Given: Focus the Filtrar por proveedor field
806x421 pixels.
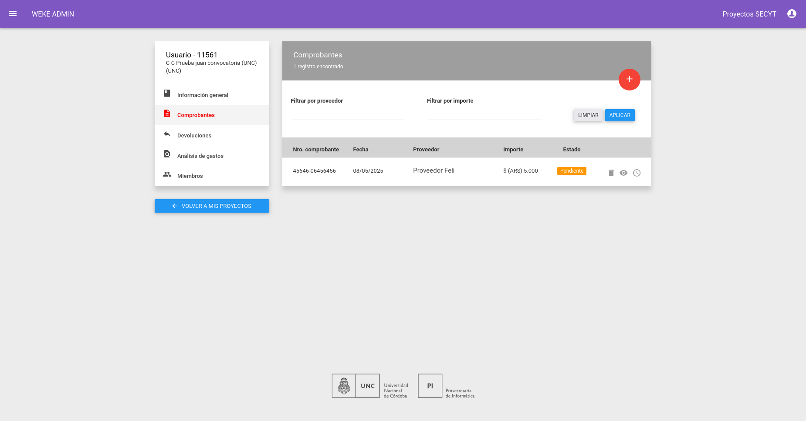Looking at the screenshot, I should [x=348, y=114].
